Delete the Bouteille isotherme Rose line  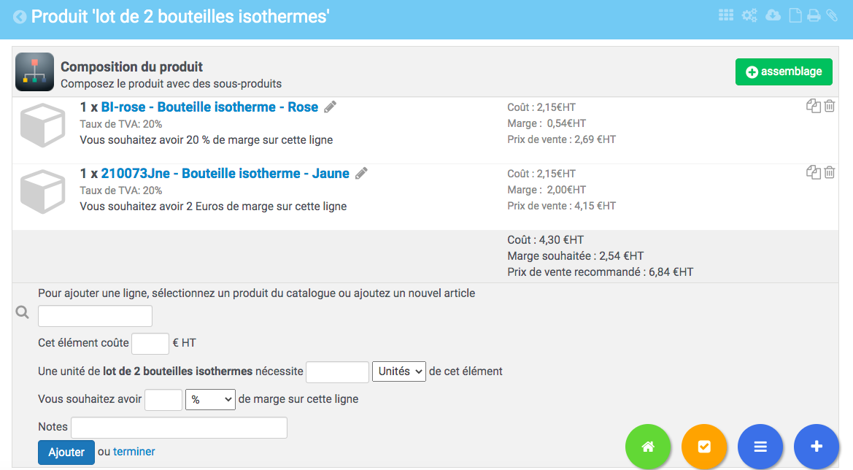829,106
